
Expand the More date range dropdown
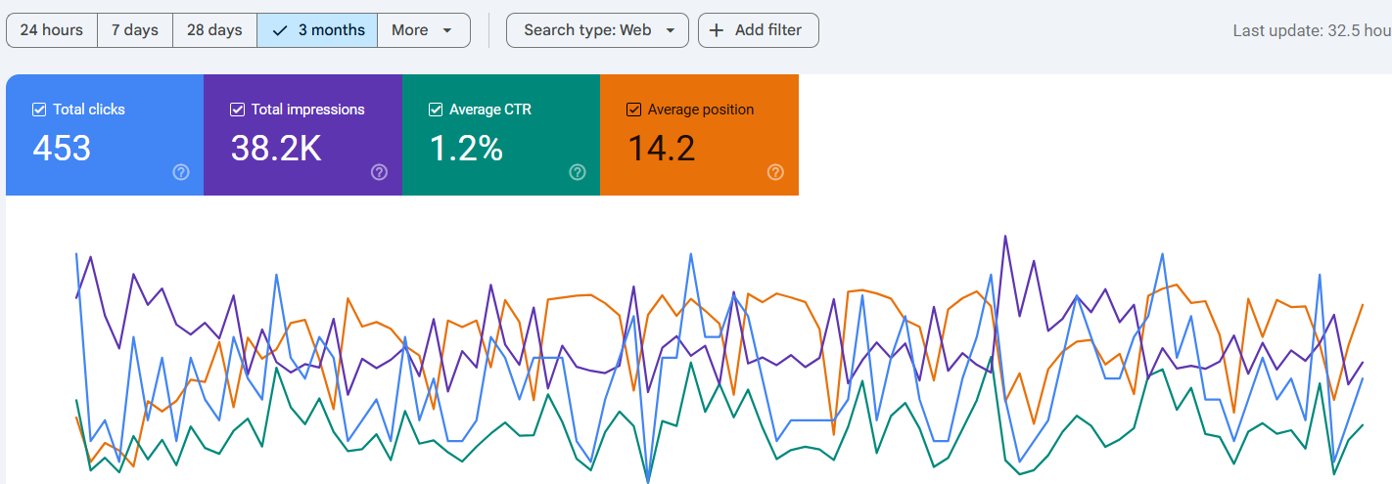(423, 30)
